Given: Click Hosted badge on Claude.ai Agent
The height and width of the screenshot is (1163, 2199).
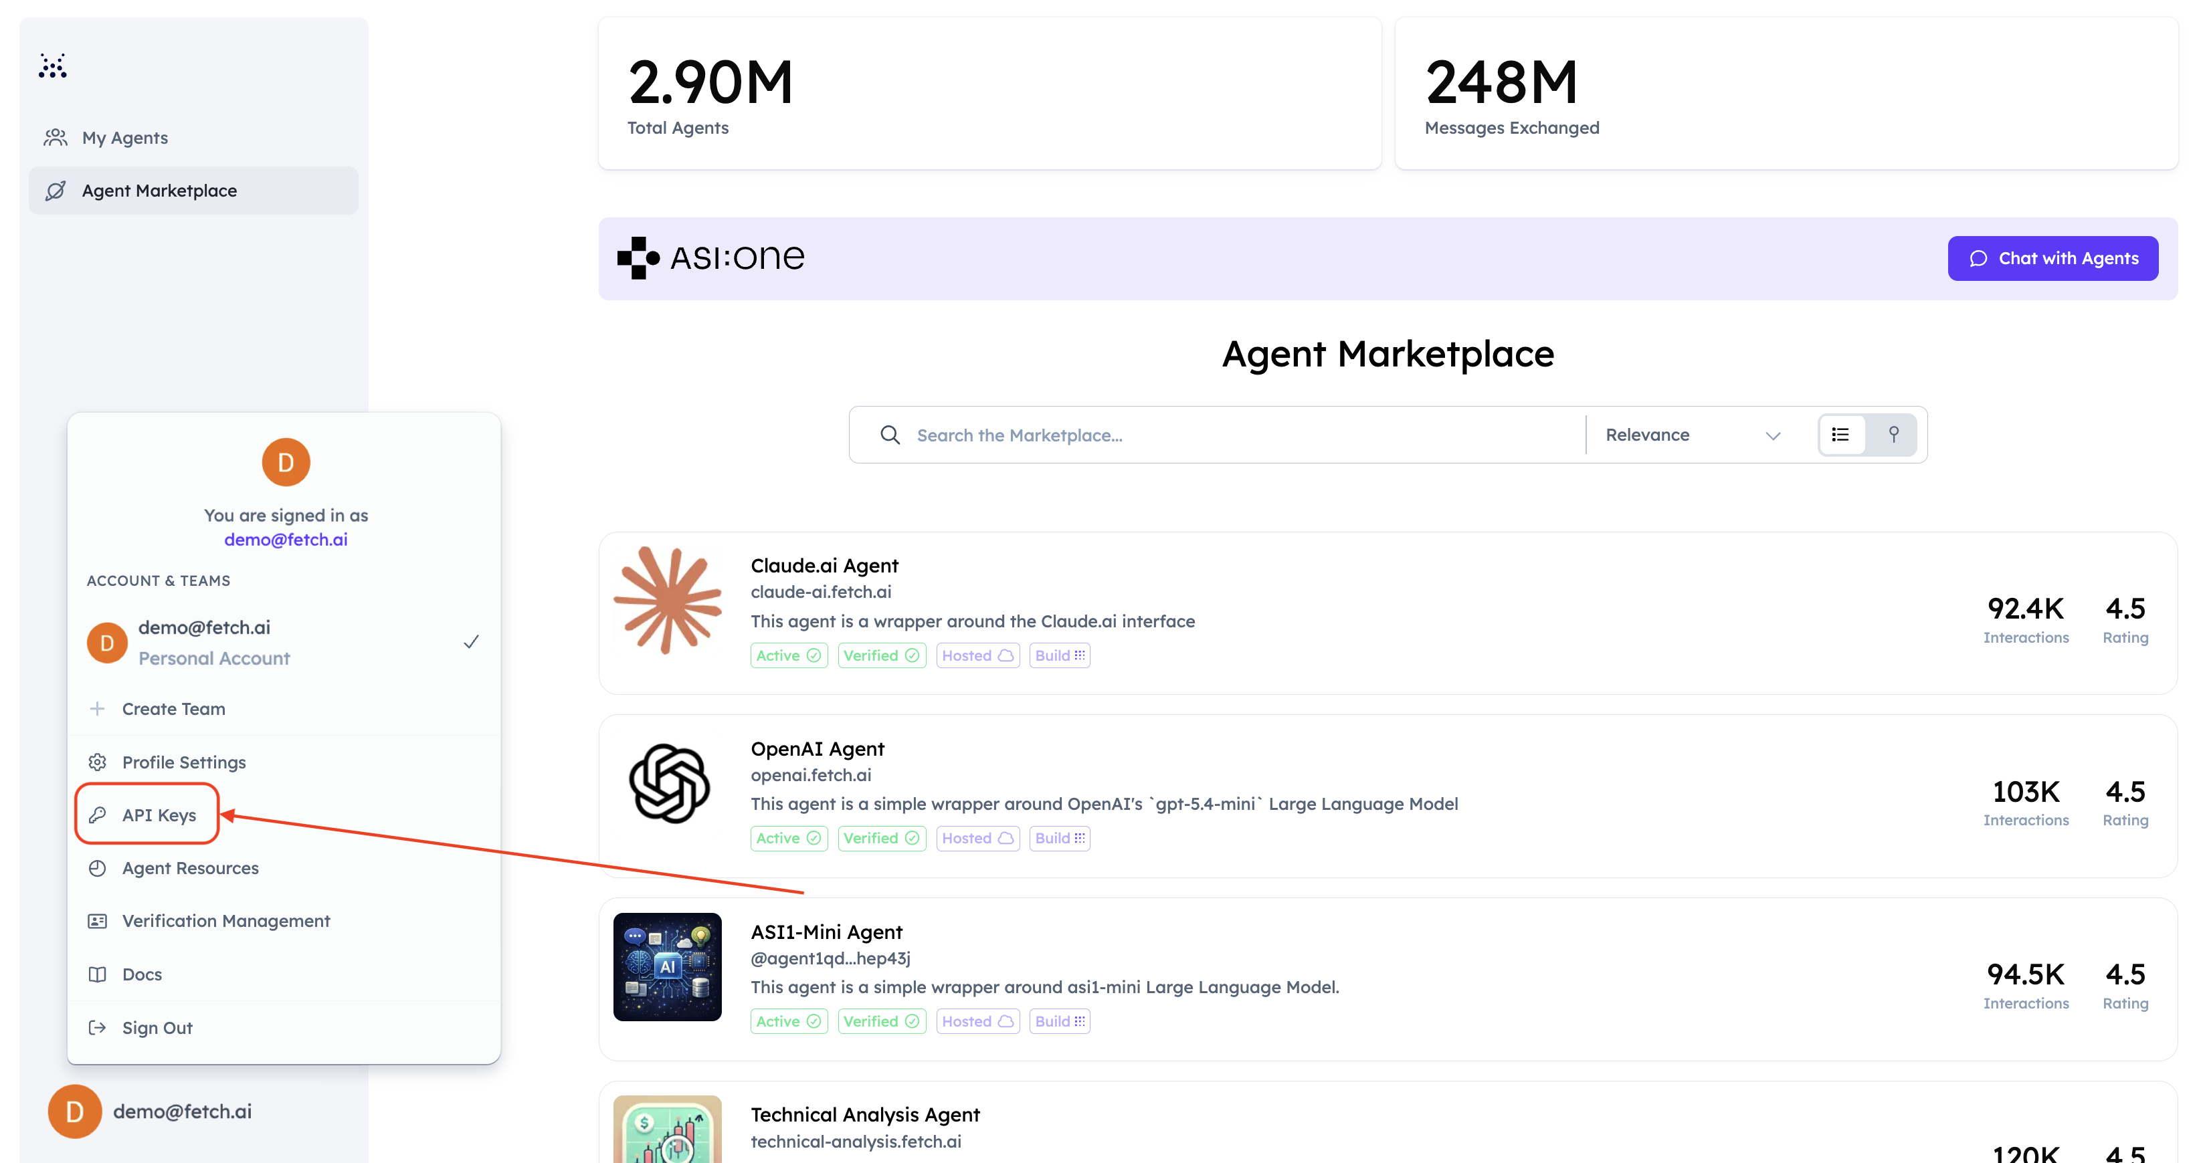Looking at the screenshot, I should click(978, 655).
